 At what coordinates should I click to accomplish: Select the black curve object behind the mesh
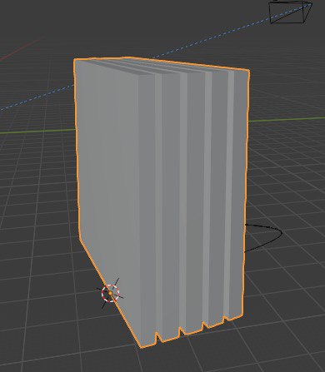(263, 238)
